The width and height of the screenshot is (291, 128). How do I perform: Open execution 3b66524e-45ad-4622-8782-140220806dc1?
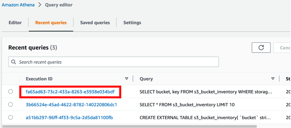(71, 105)
